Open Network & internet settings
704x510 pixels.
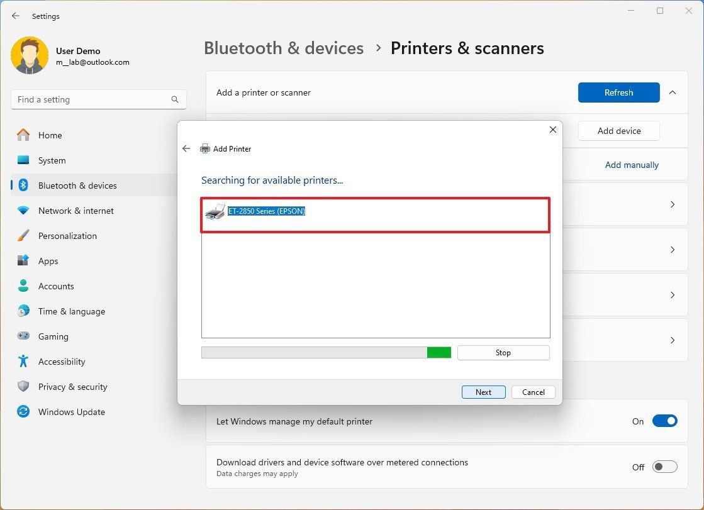point(76,211)
